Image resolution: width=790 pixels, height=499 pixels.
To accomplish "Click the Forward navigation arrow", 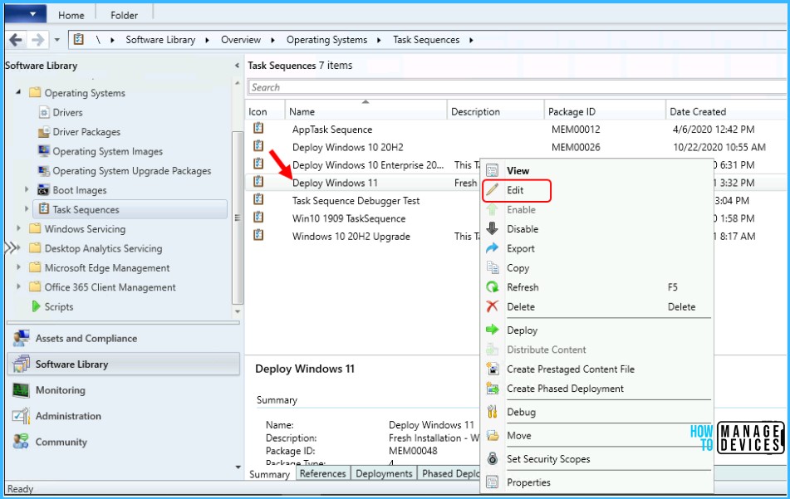I will click(37, 39).
